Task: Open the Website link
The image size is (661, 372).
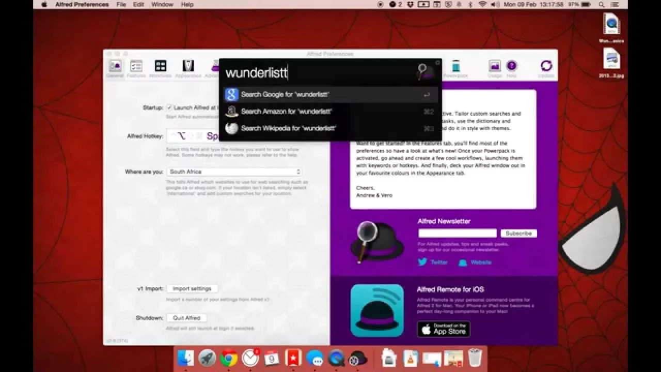Action: coord(475,262)
